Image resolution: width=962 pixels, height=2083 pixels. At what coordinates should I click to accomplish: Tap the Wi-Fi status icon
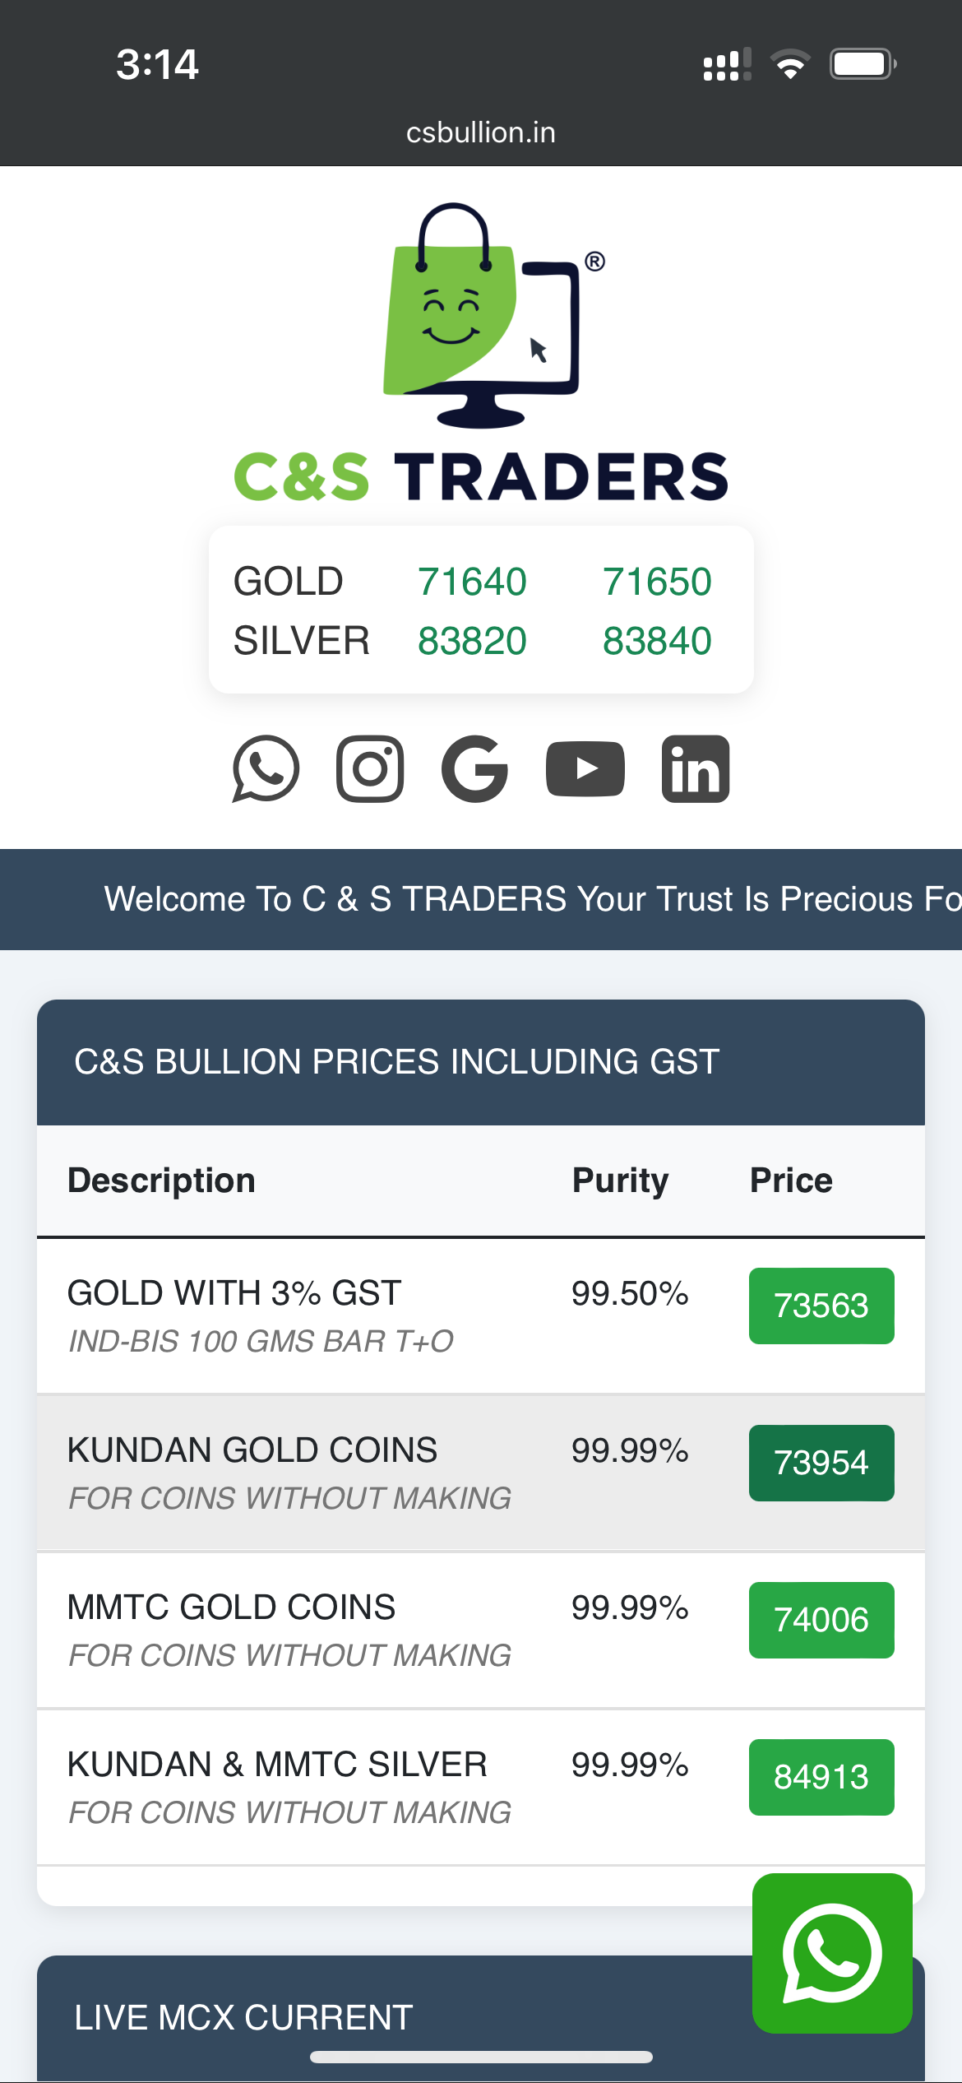tap(790, 64)
